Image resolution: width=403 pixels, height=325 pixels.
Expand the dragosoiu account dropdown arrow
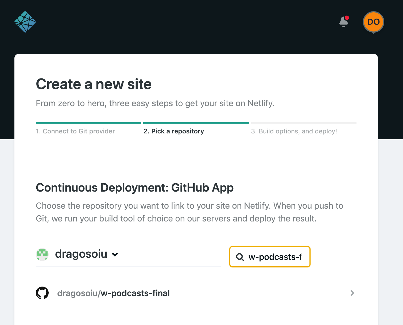(115, 255)
